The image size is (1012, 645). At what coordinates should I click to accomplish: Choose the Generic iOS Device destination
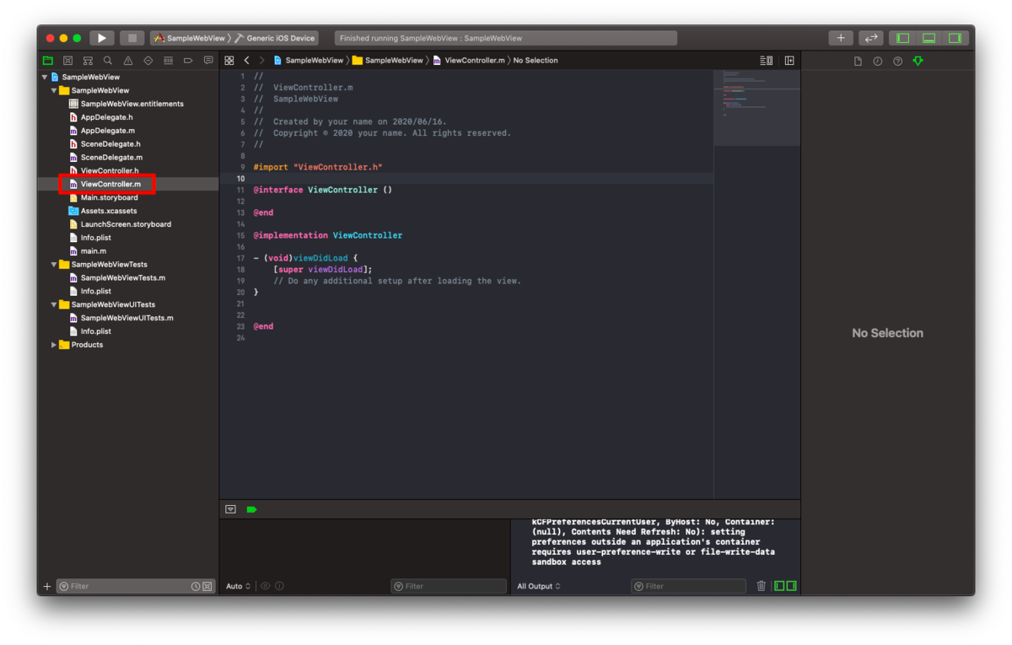(x=276, y=38)
